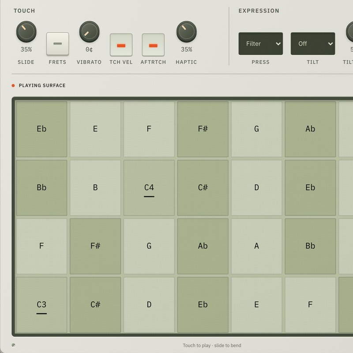This screenshot has height=353, width=353.
Task: Click the TOUCH section title
Action: point(24,11)
